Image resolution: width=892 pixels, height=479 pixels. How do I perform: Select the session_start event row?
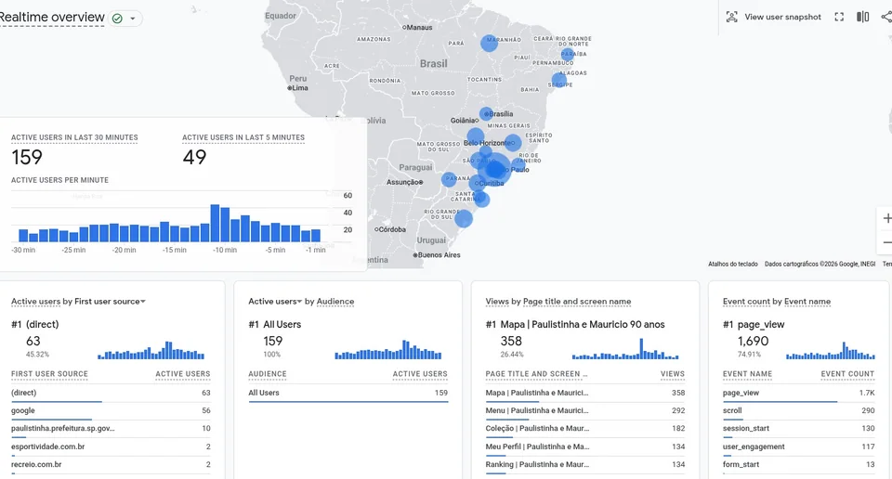click(799, 429)
